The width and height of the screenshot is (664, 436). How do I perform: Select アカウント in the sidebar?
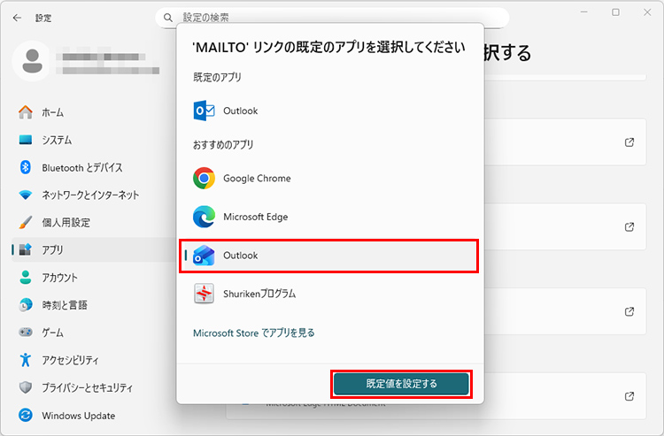[59, 278]
